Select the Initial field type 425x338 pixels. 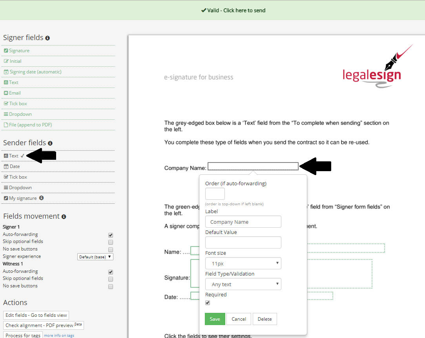(15, 61)
